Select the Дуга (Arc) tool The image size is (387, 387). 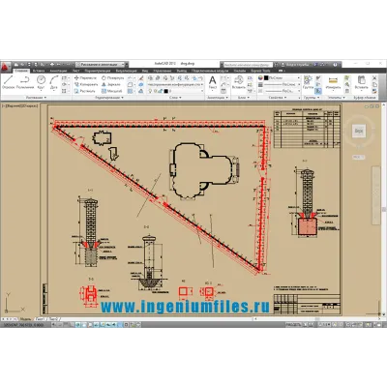(x=54, y=82)
